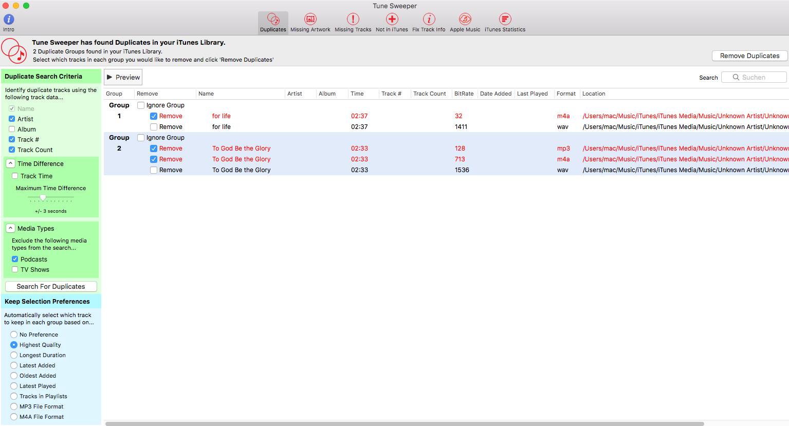The height and width of the screenshot is (426, 789).
Task: Choose Tracks in Playlists keep preference
Action: [x=14, y=396]
